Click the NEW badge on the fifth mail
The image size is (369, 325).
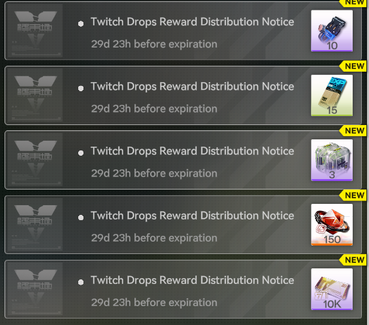pyautogui.click(x=353, y=260)
